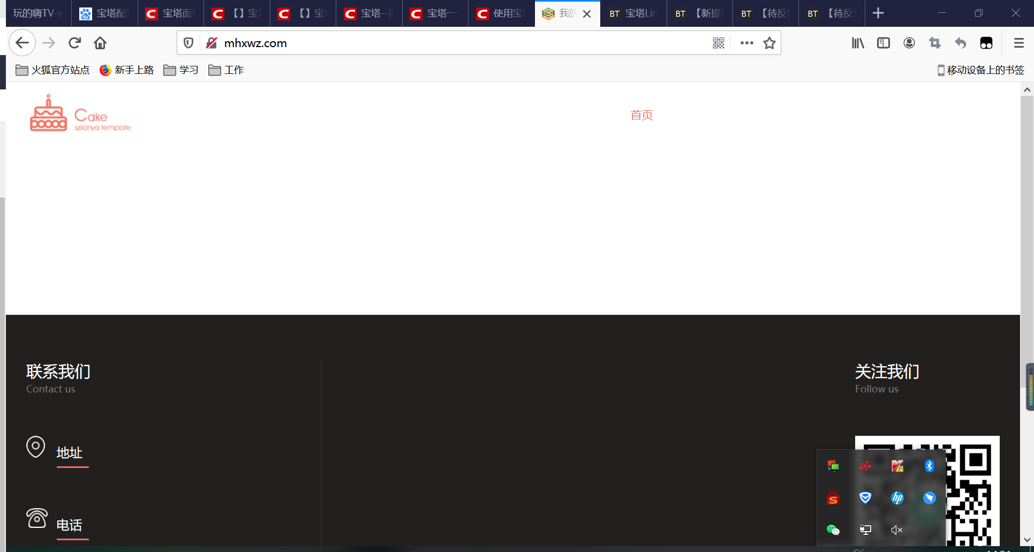This screenshot has height=552, width=1034.
Task: Open 移动设备上的书签 folder
Action: click(x=980, y=70)
